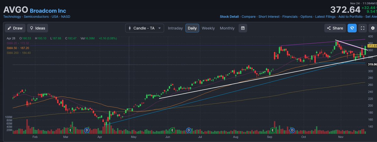Click the June dividend D marker
The height and width of the screenshot is (142, 377).
point(189,130)
